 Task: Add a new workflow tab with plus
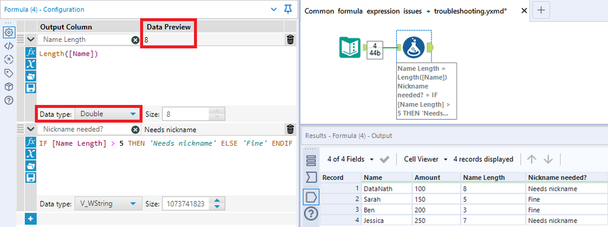click(x=541, y=11)
